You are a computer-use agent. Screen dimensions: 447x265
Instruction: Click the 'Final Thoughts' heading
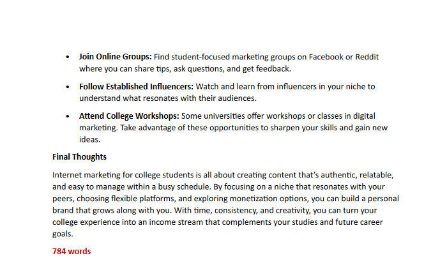pos(79,156)
